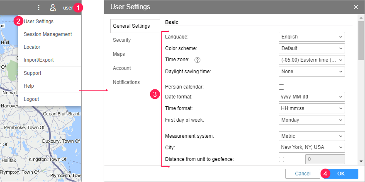
Task: Click the Time zone help icon
Action: pos(197,60)
